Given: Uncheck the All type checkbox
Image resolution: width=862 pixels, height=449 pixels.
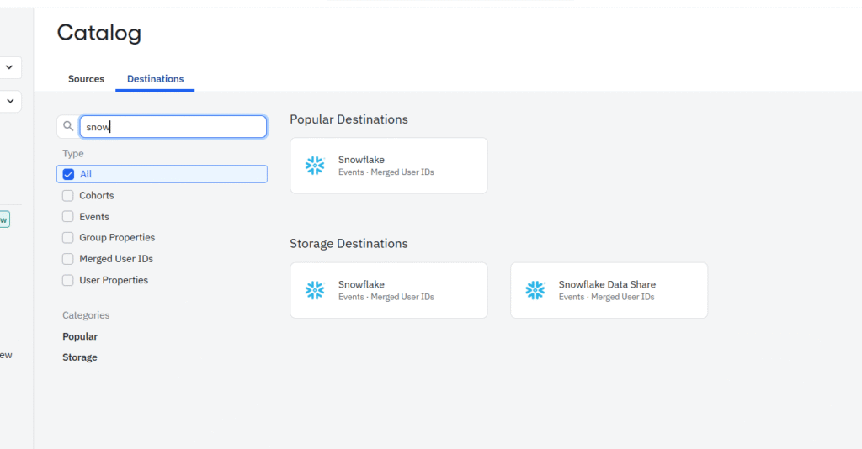Looking at the screenshot, I should point(69,174).
